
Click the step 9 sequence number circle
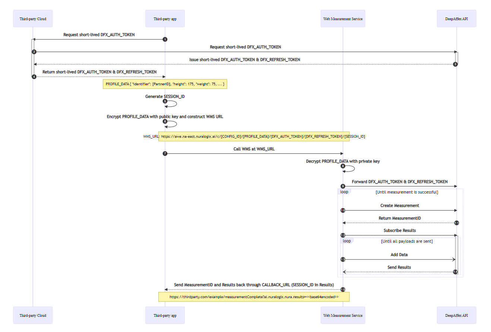click(x=343, y=186)
